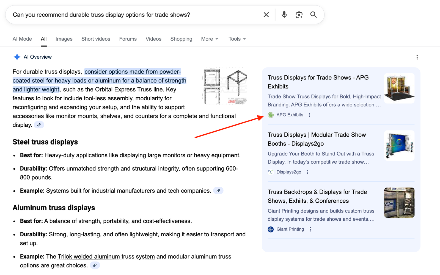
Task: Expand the Tools dropdown
Action: click(237, 39)
